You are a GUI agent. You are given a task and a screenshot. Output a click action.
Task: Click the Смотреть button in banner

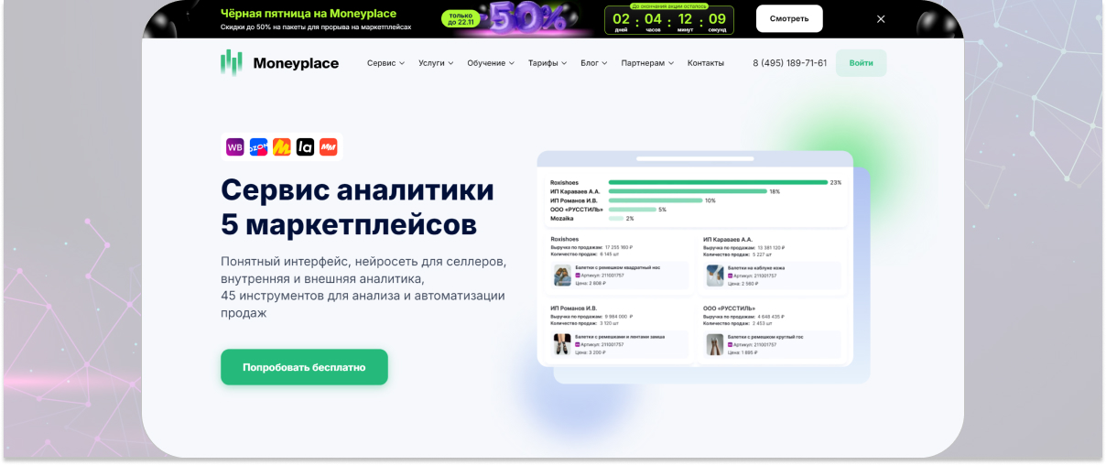tap(789, 18)
